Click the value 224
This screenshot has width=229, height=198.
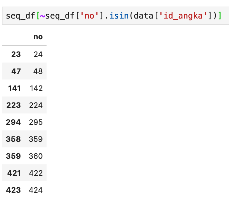(36, 105)
